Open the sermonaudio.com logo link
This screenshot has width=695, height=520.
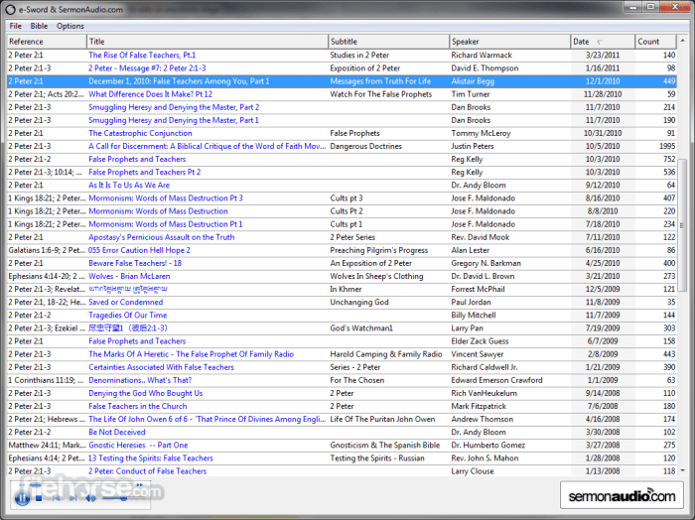623,495
